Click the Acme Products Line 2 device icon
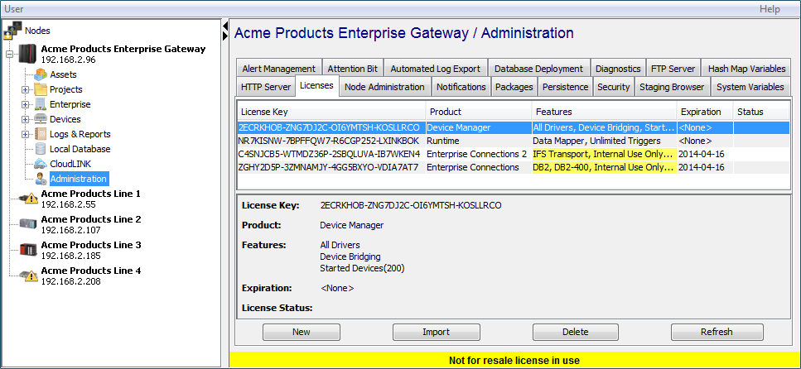 27,224
